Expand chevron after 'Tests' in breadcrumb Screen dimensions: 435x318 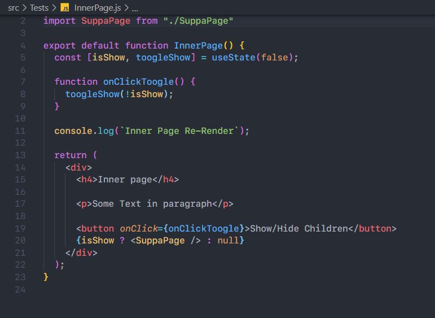[54, 8]
